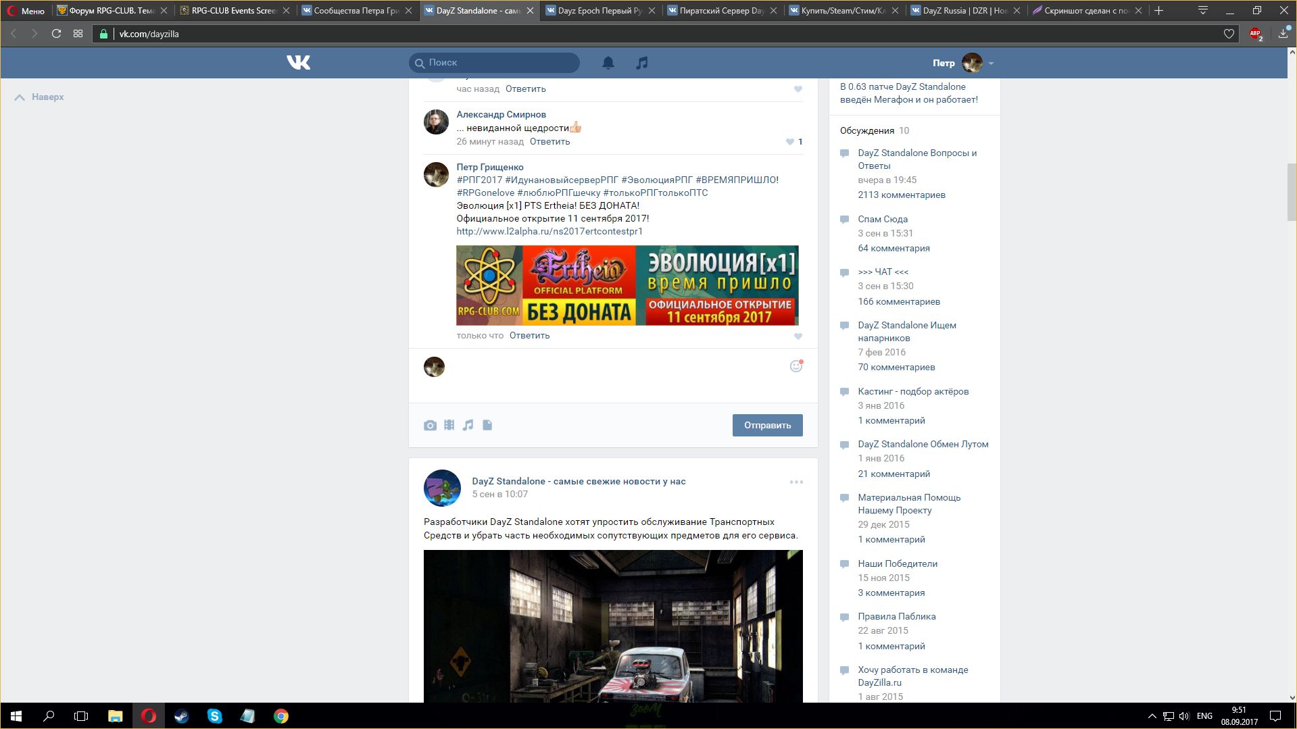Open Windows Start menu

(x=16, y=716)
